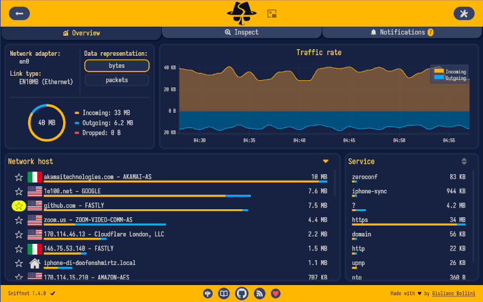The height and width of the screenshot is (302, 483).
Task: Open the GitHub repository icon
Action: tap(242, 294)
